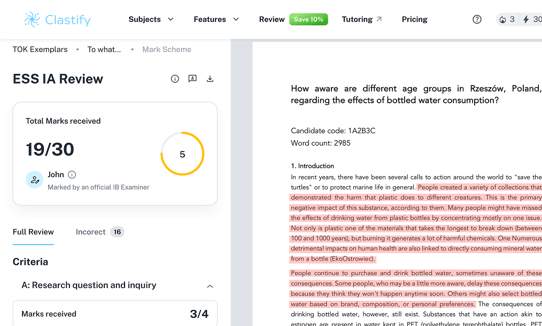The image size is (542, 326).
Task: Download the review using download icon
Action: coord(210,79)
